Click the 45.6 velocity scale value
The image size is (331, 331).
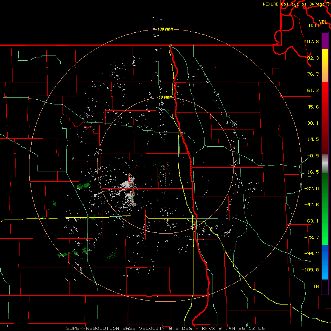click(x=313, y=107)
